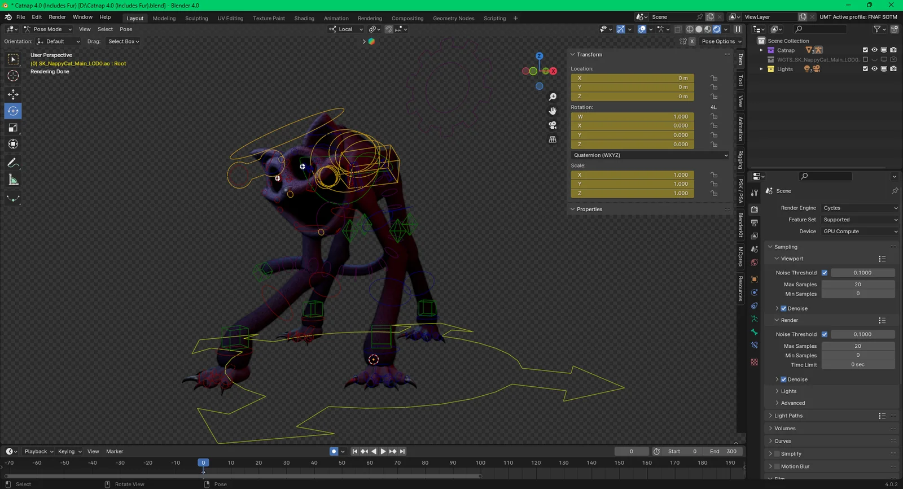Toggle Viewport Noise Threshold checkbox
The height and width of the screenshot is (489, 903).
(825, 273)
